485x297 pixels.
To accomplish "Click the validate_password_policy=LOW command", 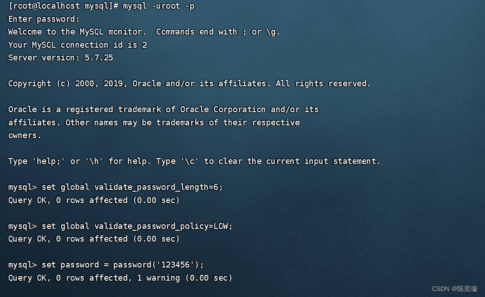I will (x=136, y=226).
